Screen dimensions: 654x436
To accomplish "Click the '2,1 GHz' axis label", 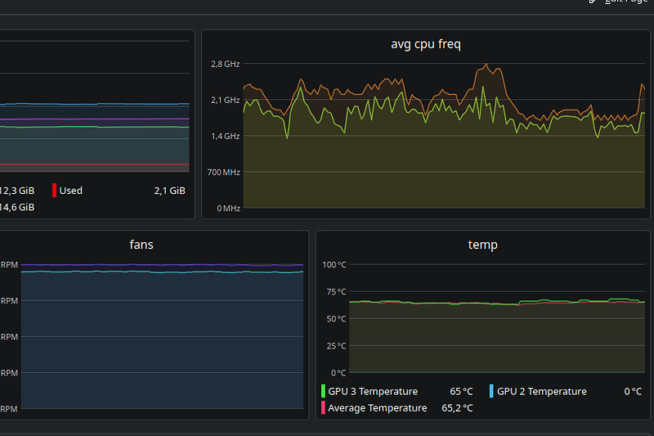I will pos(226,100).
